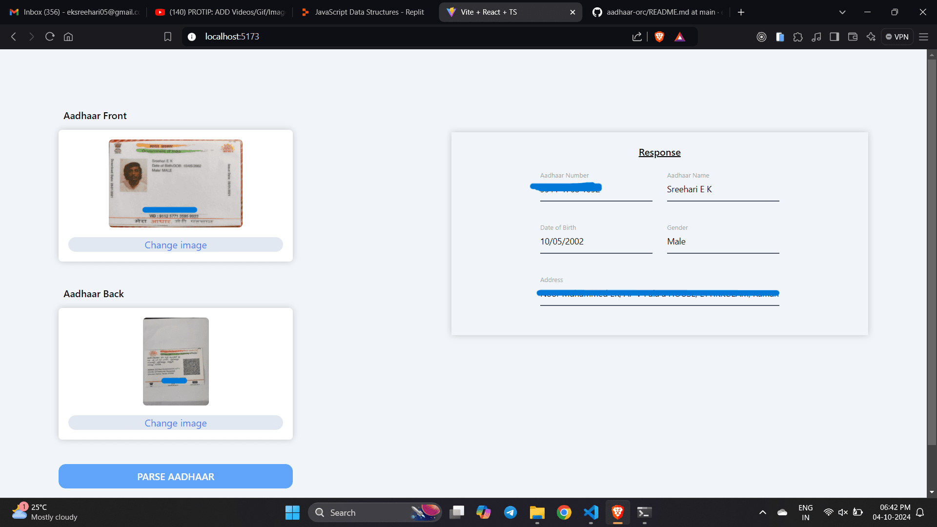Click the page info lock icon
Image resolution: width=937 pixels, height=527 pixels.
point(192,36)
